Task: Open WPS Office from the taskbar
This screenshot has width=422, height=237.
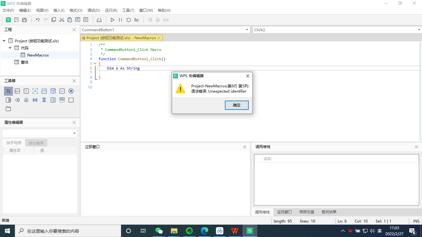Action: (234, 231)
